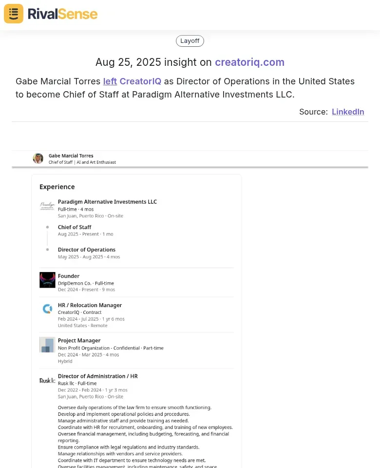Follow the 'left' hyperlink
Viewport: 380px width, 468px height.
click(x=110, y=81)
